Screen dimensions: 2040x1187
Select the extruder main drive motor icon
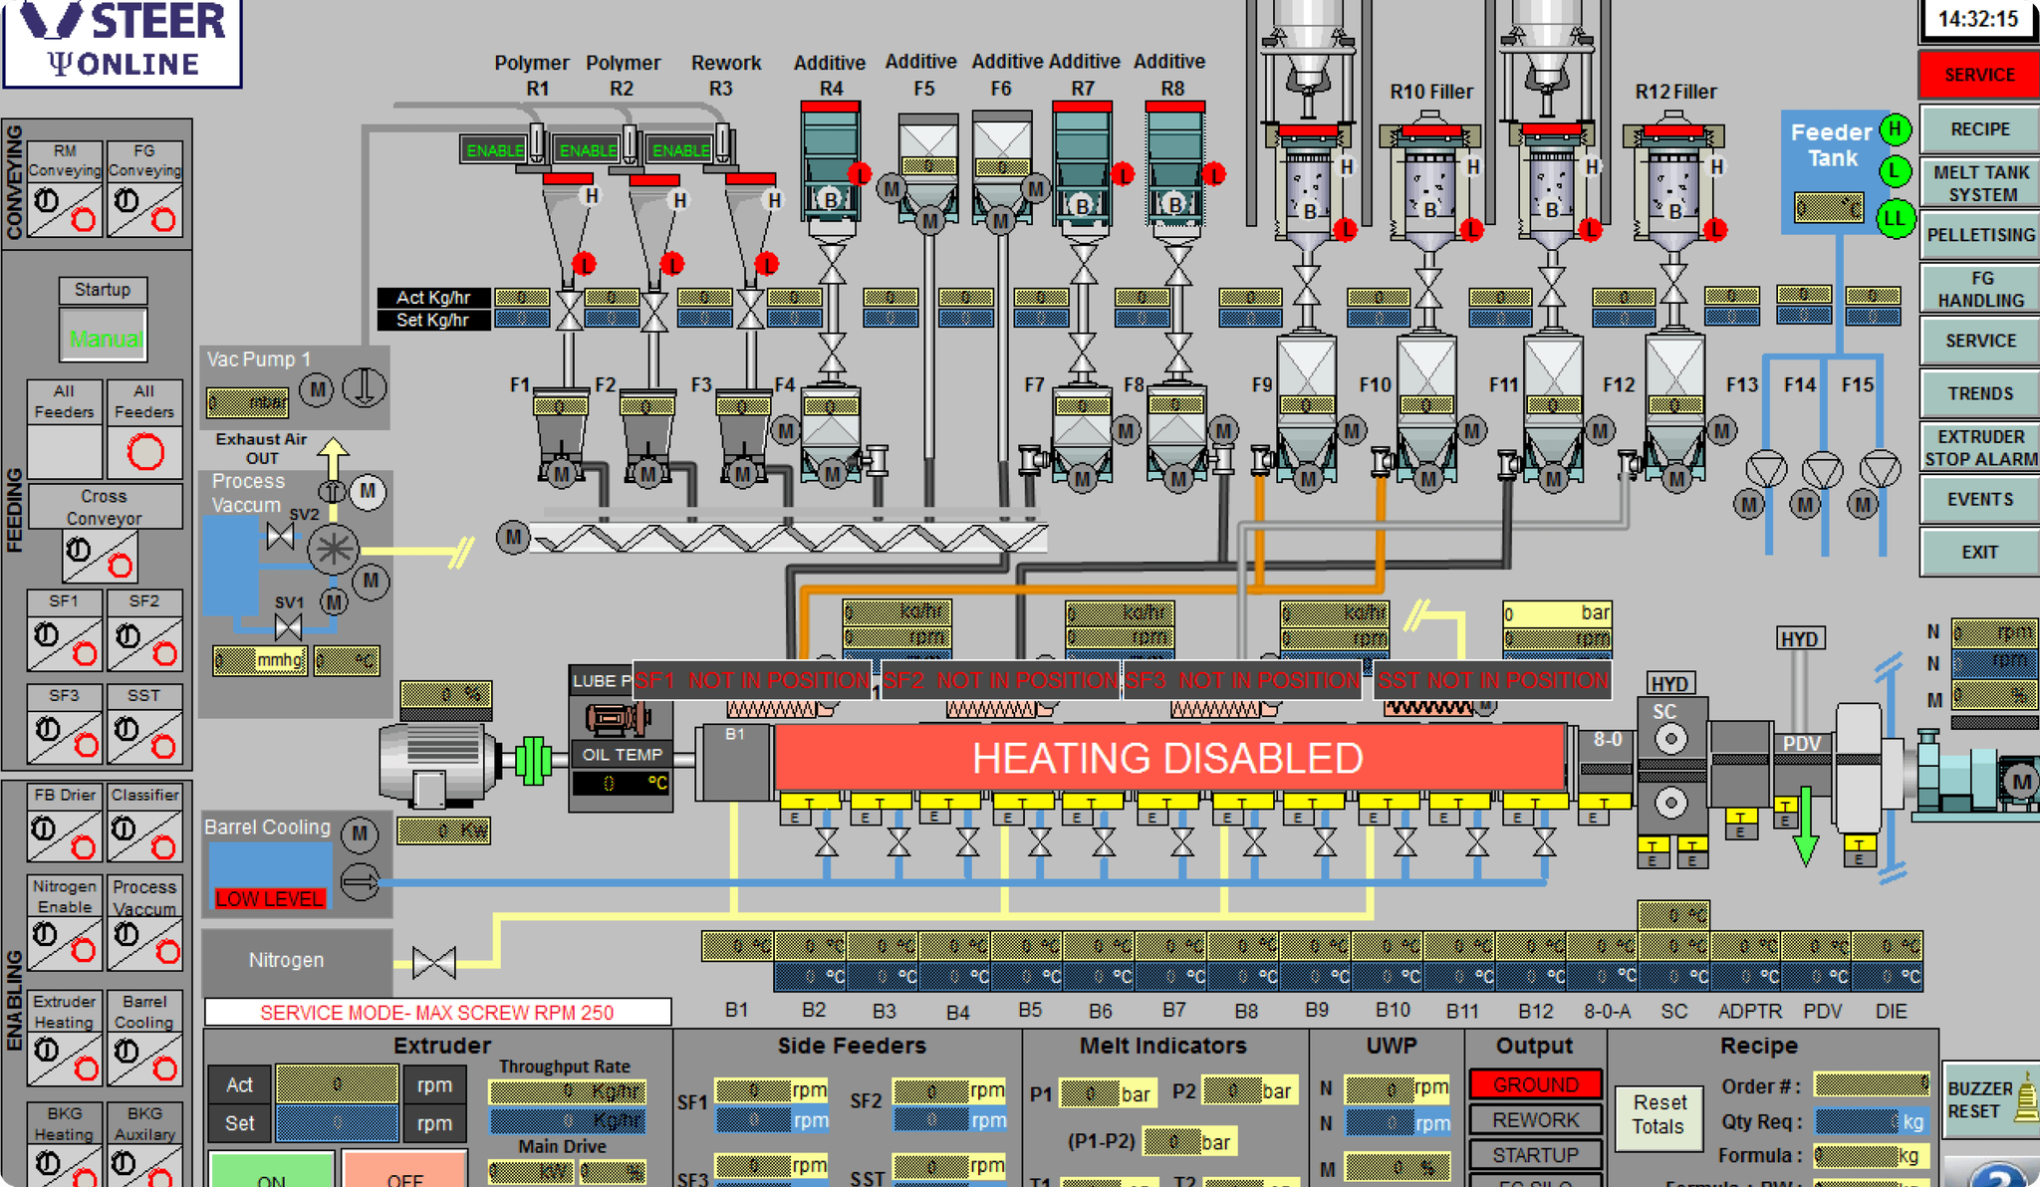click(433, 757)
